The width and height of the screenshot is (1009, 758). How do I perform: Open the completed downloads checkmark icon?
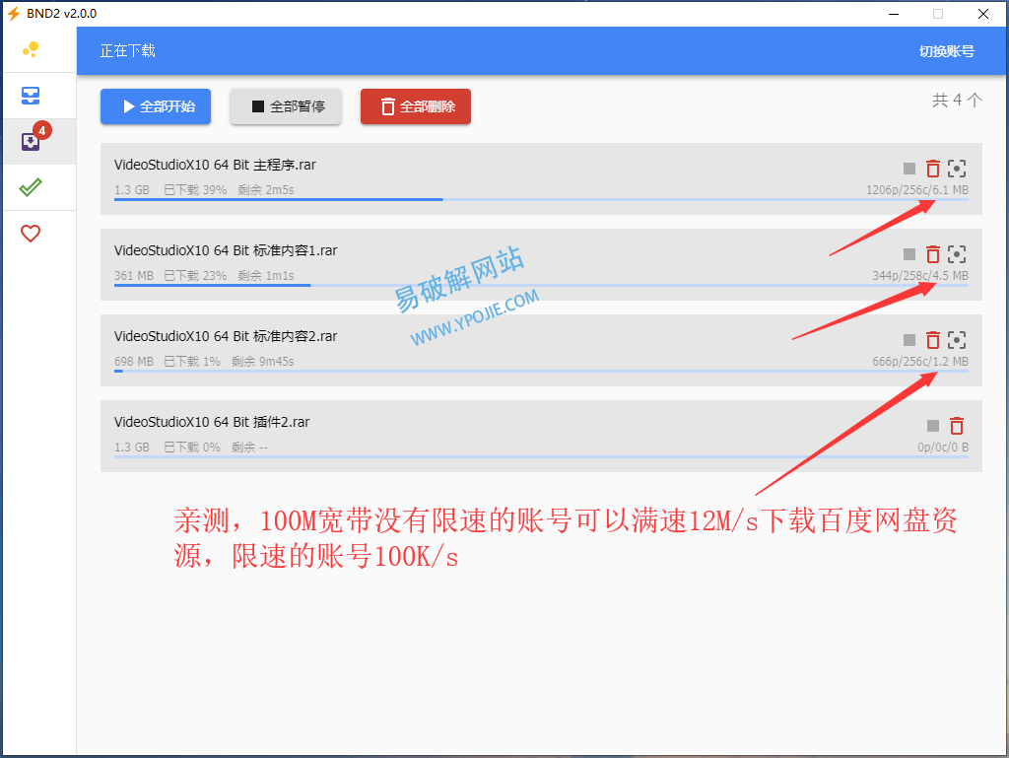coord(31,187)
